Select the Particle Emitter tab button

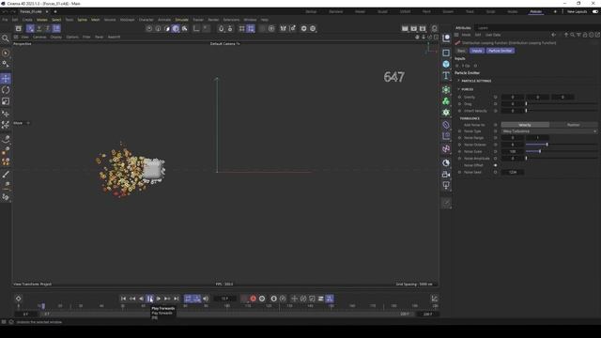501,51
